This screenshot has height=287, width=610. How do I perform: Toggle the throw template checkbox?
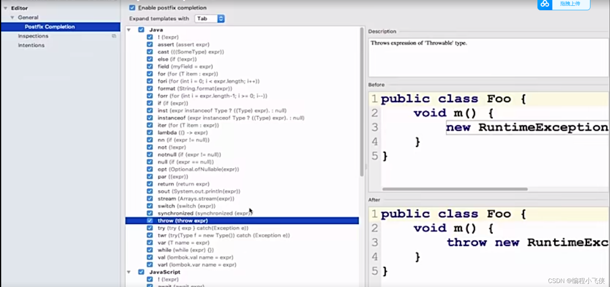pyautogui.click(x=150, y=220)
